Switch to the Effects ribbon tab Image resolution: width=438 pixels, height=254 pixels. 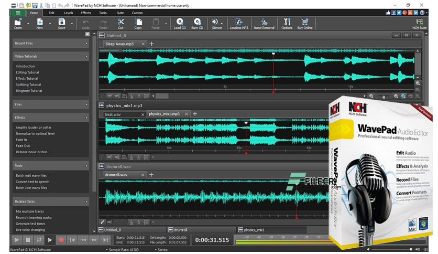(86, 12)
